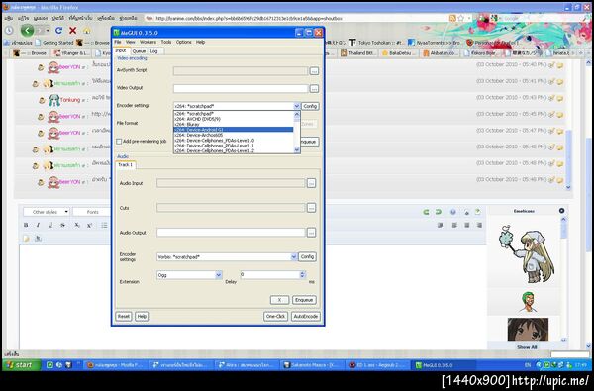The image size is (594, 391).
Task: Open the audio encoder Config button
Action: (x=307, y=257)
